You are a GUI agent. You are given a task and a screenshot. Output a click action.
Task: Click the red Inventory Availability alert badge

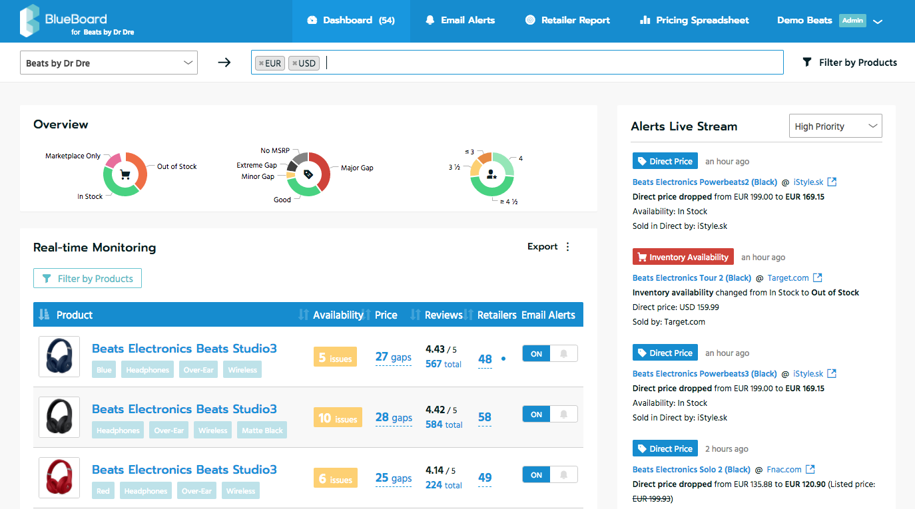click(x=683, y=257)
